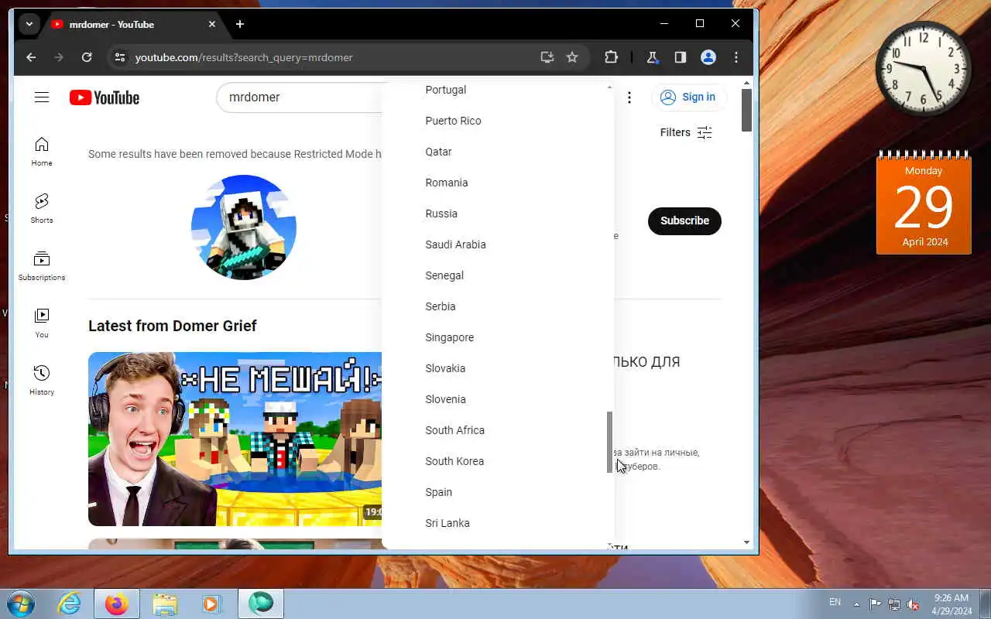Go to YouTube home via logo
This screenshot has width=991, height=619.
coord(105,97)
